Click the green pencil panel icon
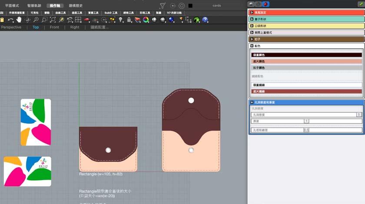 [360, 4]
